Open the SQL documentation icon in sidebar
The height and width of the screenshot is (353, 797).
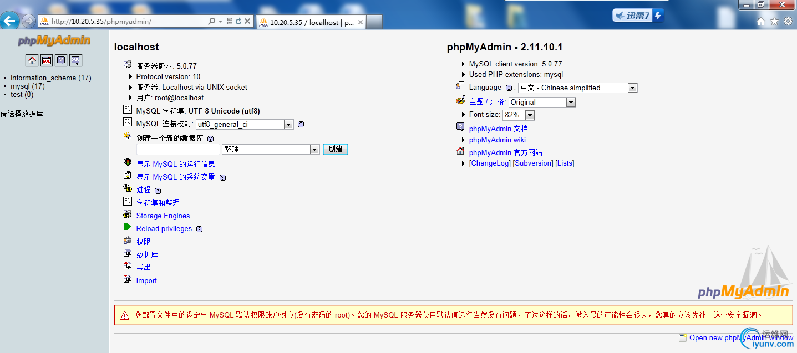click(x=75, y=60)
